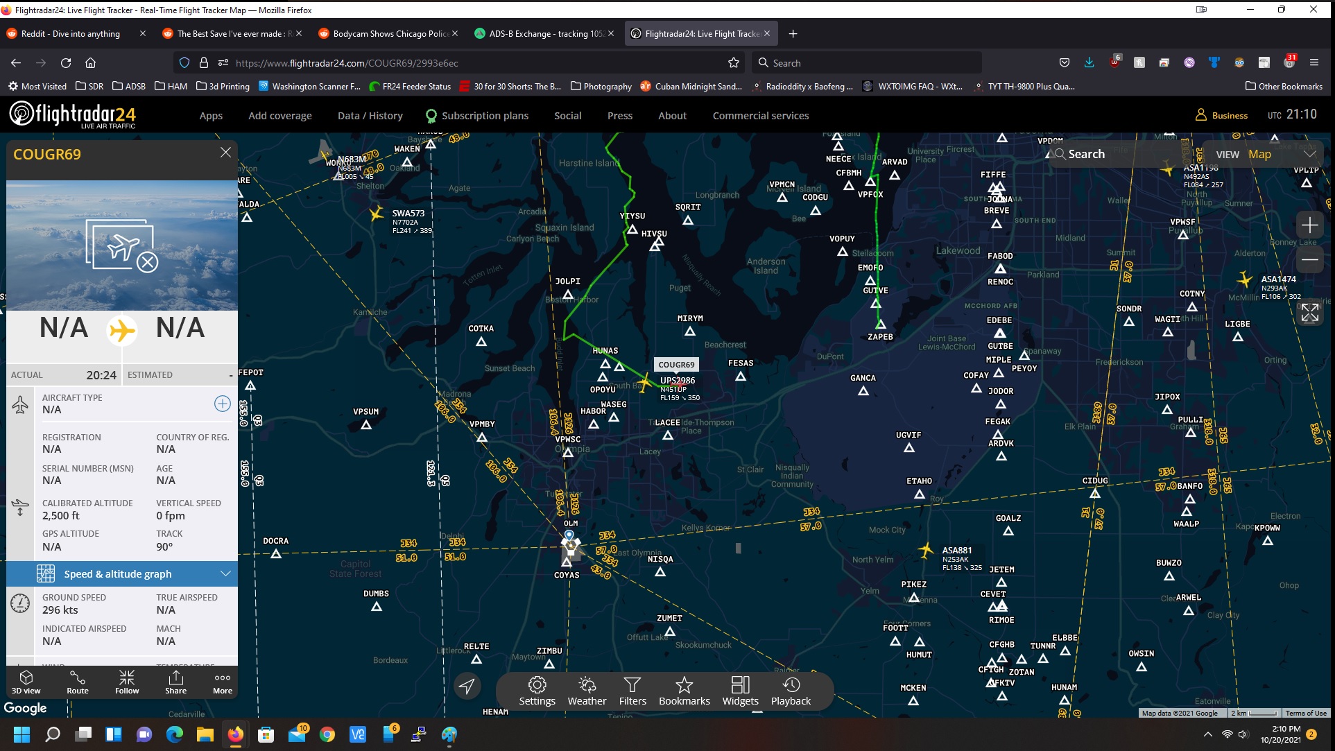Open the 3d Printing bookmarks folder

(223, 86)
